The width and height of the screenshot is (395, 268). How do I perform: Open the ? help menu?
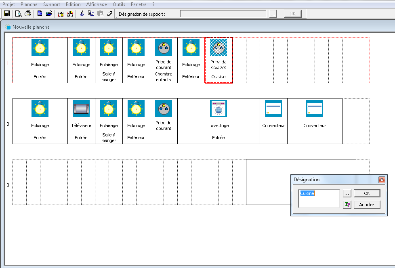pos(153,4)
